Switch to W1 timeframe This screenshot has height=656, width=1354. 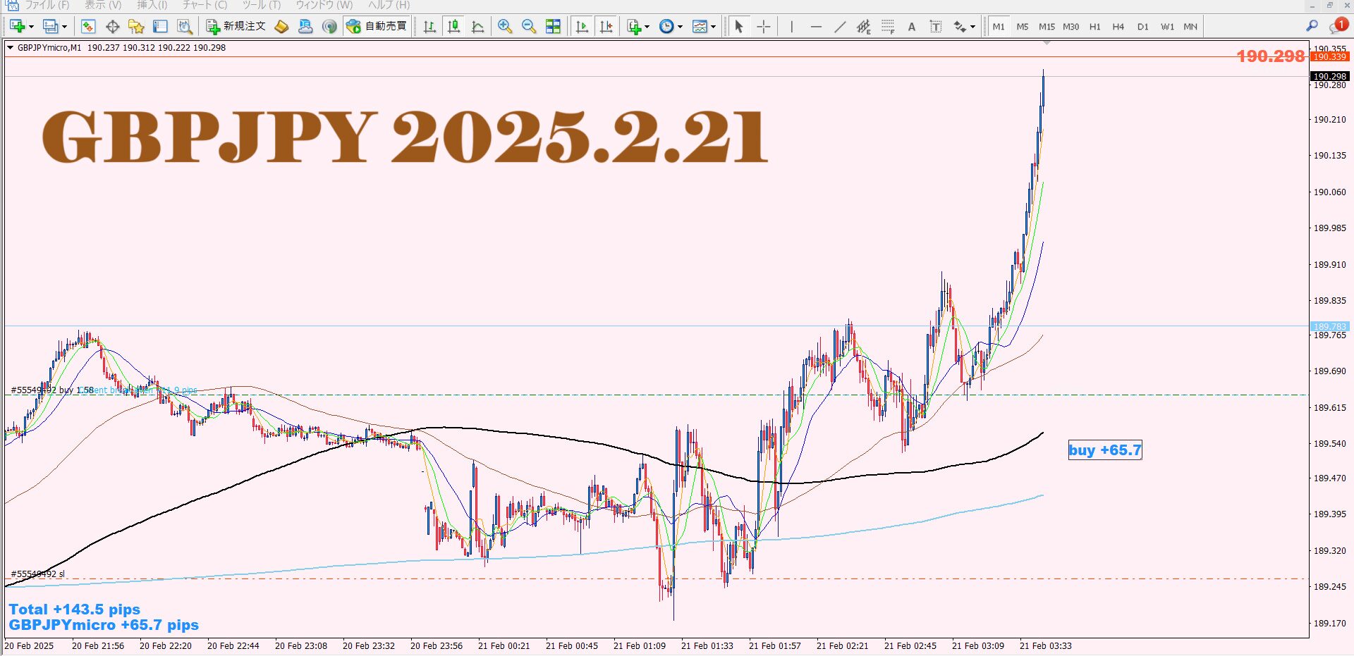click(x=1167, y=27)
